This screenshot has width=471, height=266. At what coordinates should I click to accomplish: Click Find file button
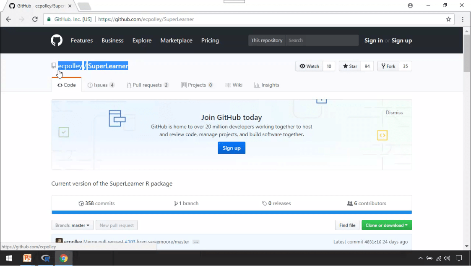[x=347, y=225]
